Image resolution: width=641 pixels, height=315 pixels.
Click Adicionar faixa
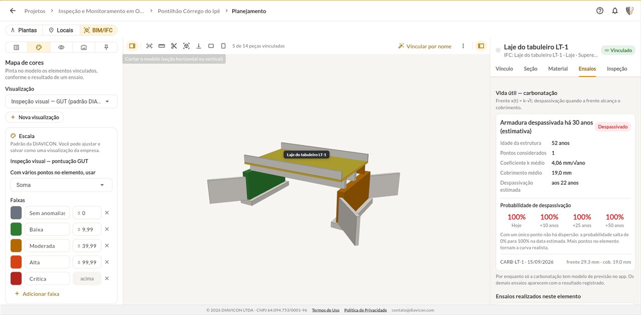(37, 294)
